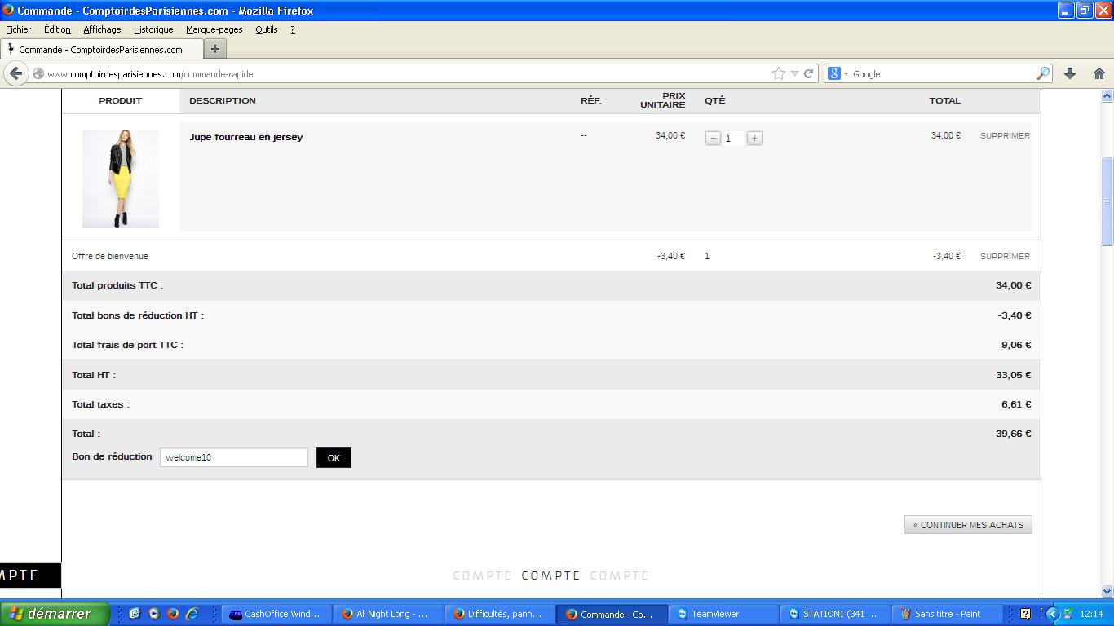The image size is (1114, 626).
Task: Click the 12:14 taskbar clock
Action: [1091, 614]
